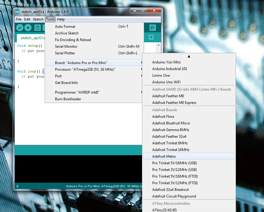Select Adafruit Bluefruit Micro board

point(189,123)
